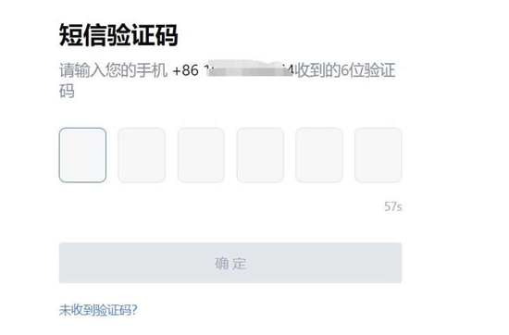Click the 确定 confirm button

click(230, 263)
